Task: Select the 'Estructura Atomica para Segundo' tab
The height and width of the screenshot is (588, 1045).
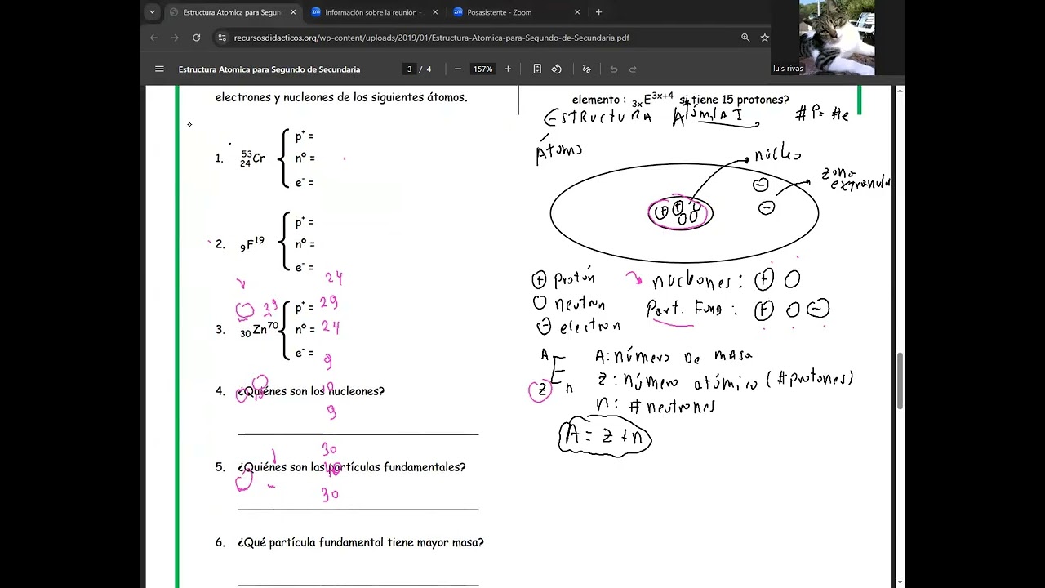Action: 233,12
